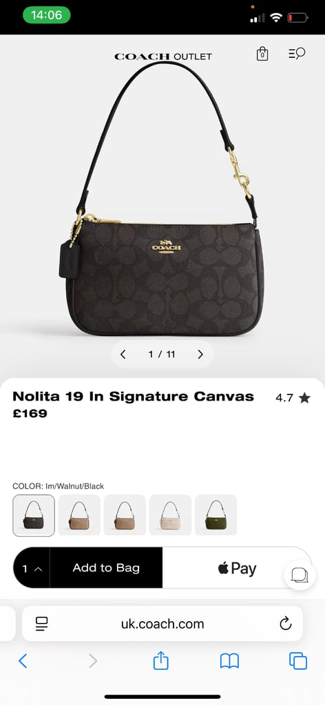Open the Safari page settings icon

[42, 624]
